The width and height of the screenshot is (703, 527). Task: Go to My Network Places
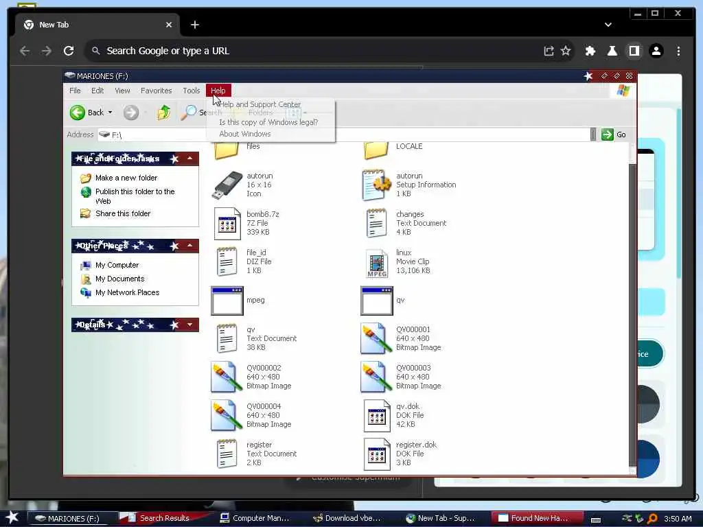[x=127, y=292]
